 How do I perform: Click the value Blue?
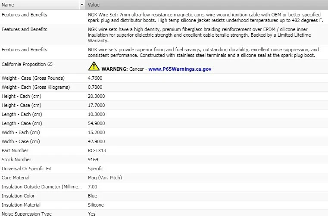(92, 196)
